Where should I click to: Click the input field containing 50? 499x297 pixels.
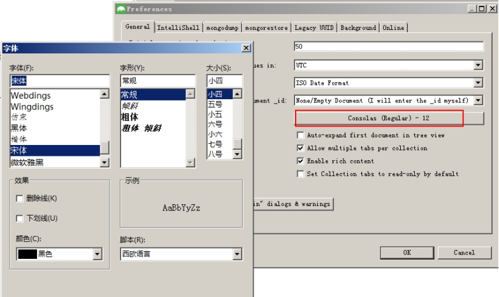[x=389, y=46]
